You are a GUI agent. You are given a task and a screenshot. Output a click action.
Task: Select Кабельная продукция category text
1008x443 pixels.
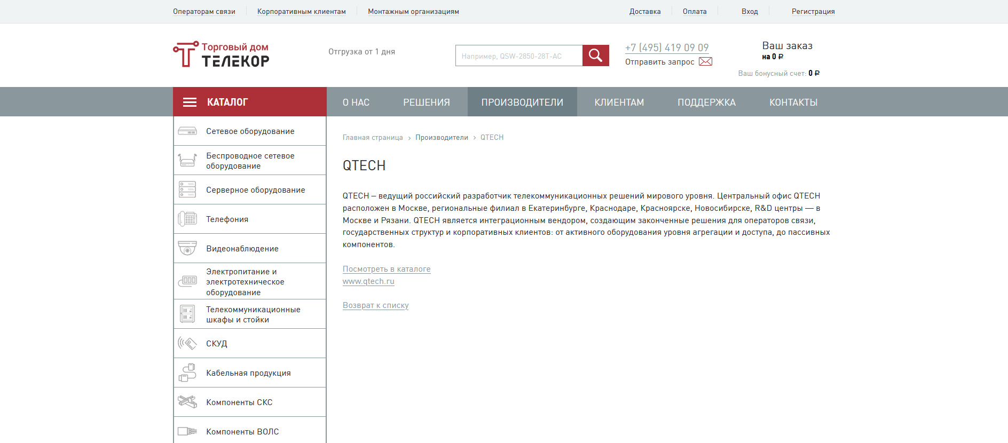pos(249,373)
